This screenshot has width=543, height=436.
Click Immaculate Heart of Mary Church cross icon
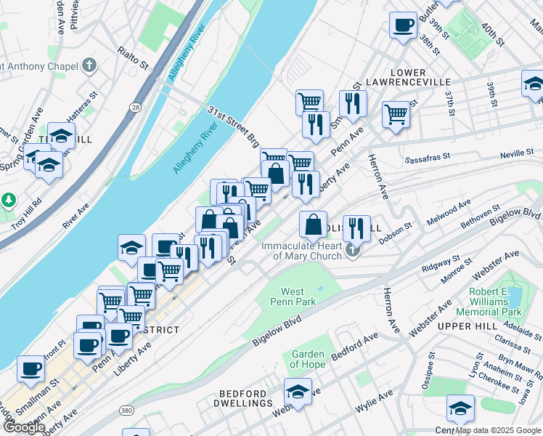point(353,251)
